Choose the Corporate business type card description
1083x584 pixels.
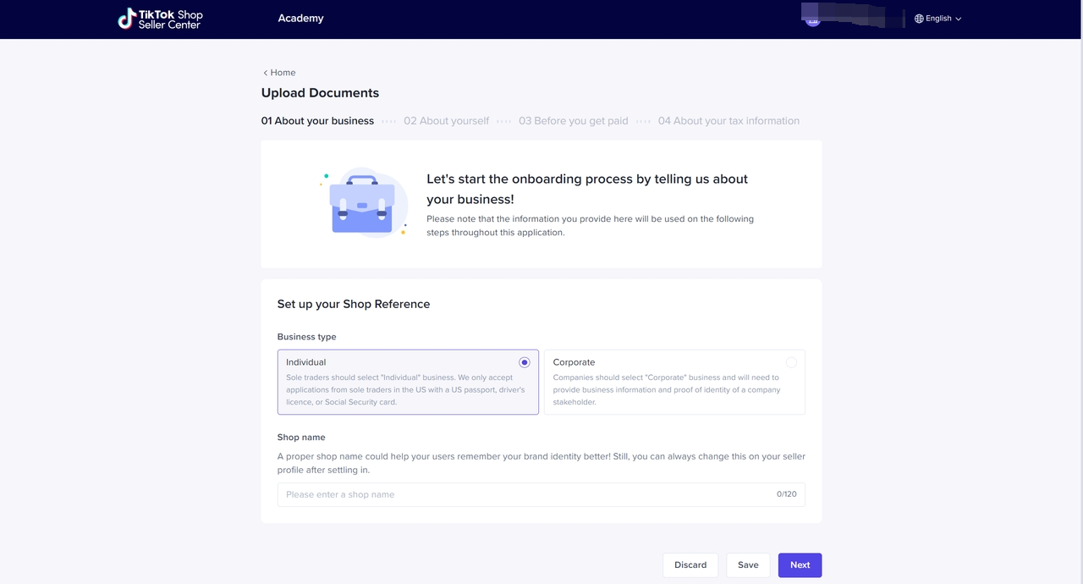point(666,390)
